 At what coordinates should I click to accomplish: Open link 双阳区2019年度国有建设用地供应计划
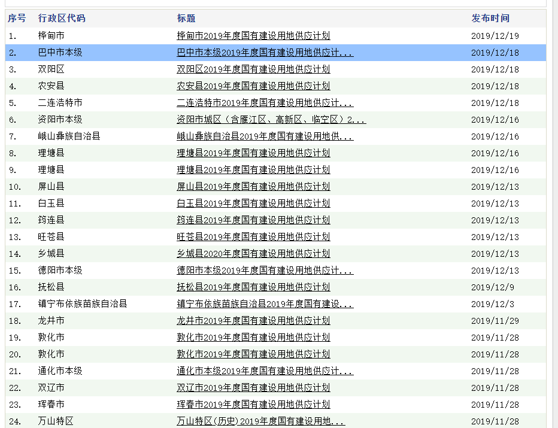pyautogui.click(x=253, y=69)
